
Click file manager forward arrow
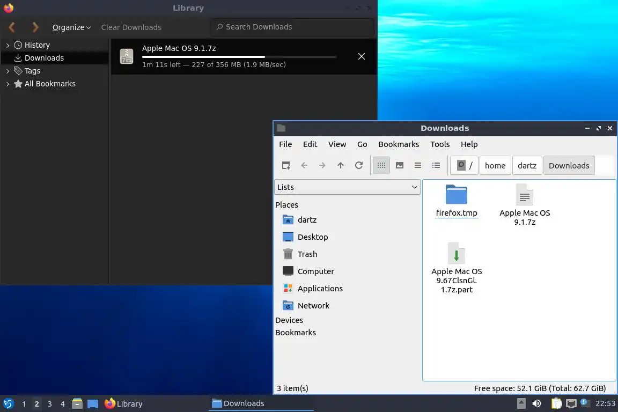pyautogui.click(x=322, y=165)
